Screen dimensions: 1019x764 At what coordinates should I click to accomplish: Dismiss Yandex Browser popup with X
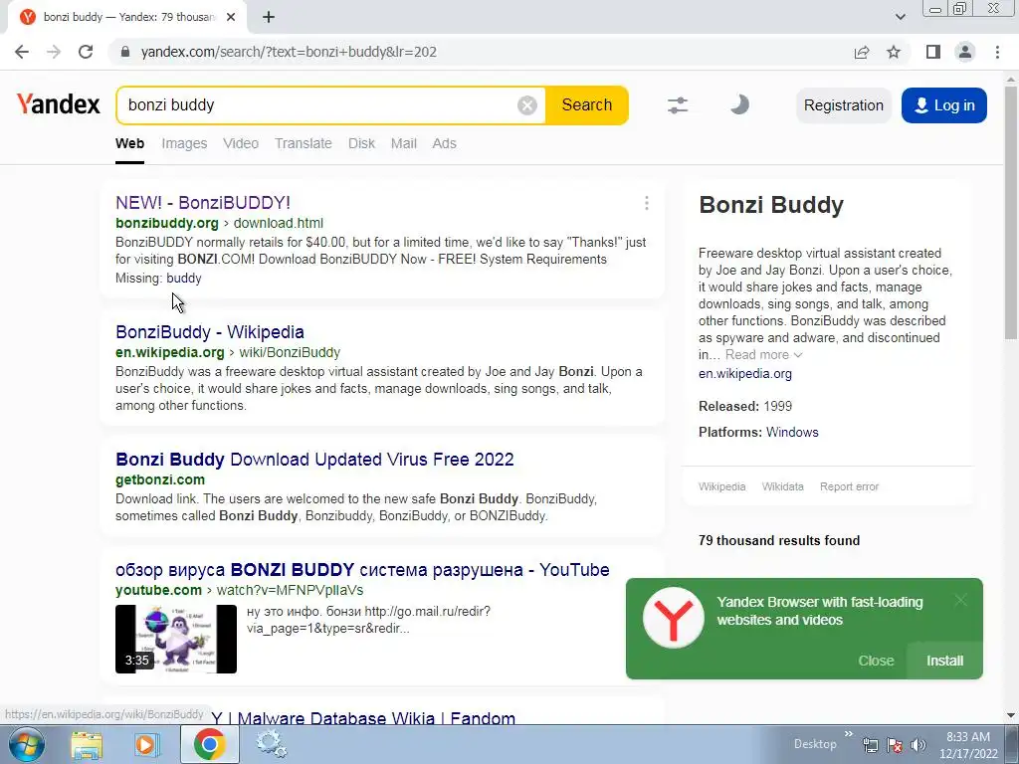pos(960,600)
